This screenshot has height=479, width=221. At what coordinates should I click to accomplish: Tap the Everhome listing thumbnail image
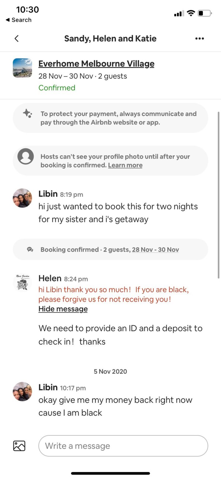pyautogui.click(x=22, y=68)
